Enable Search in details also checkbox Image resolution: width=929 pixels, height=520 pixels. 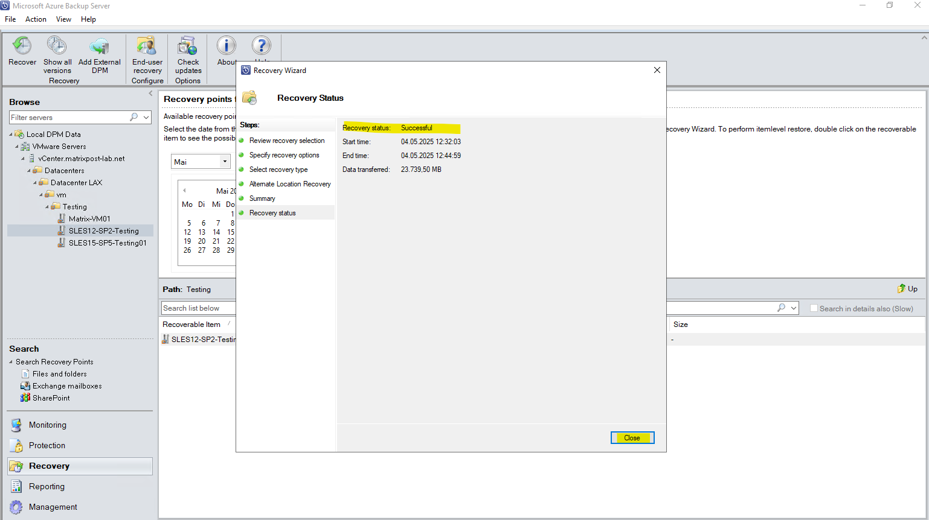(814, 308)
